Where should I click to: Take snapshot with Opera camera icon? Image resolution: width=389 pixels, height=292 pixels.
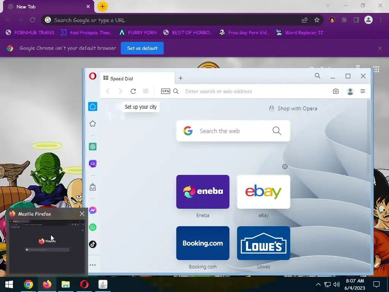click(336, 91)
